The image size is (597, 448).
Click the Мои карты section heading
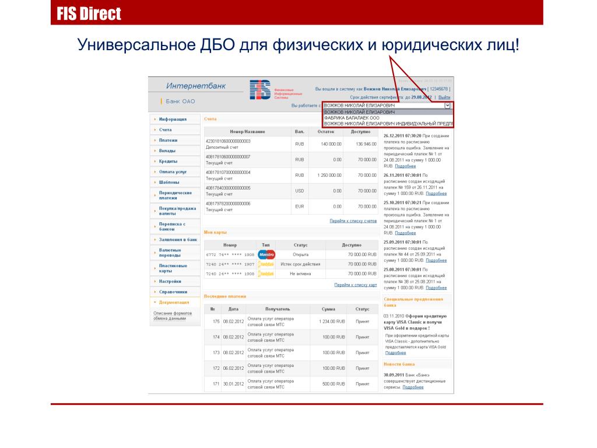coord(215,232)
